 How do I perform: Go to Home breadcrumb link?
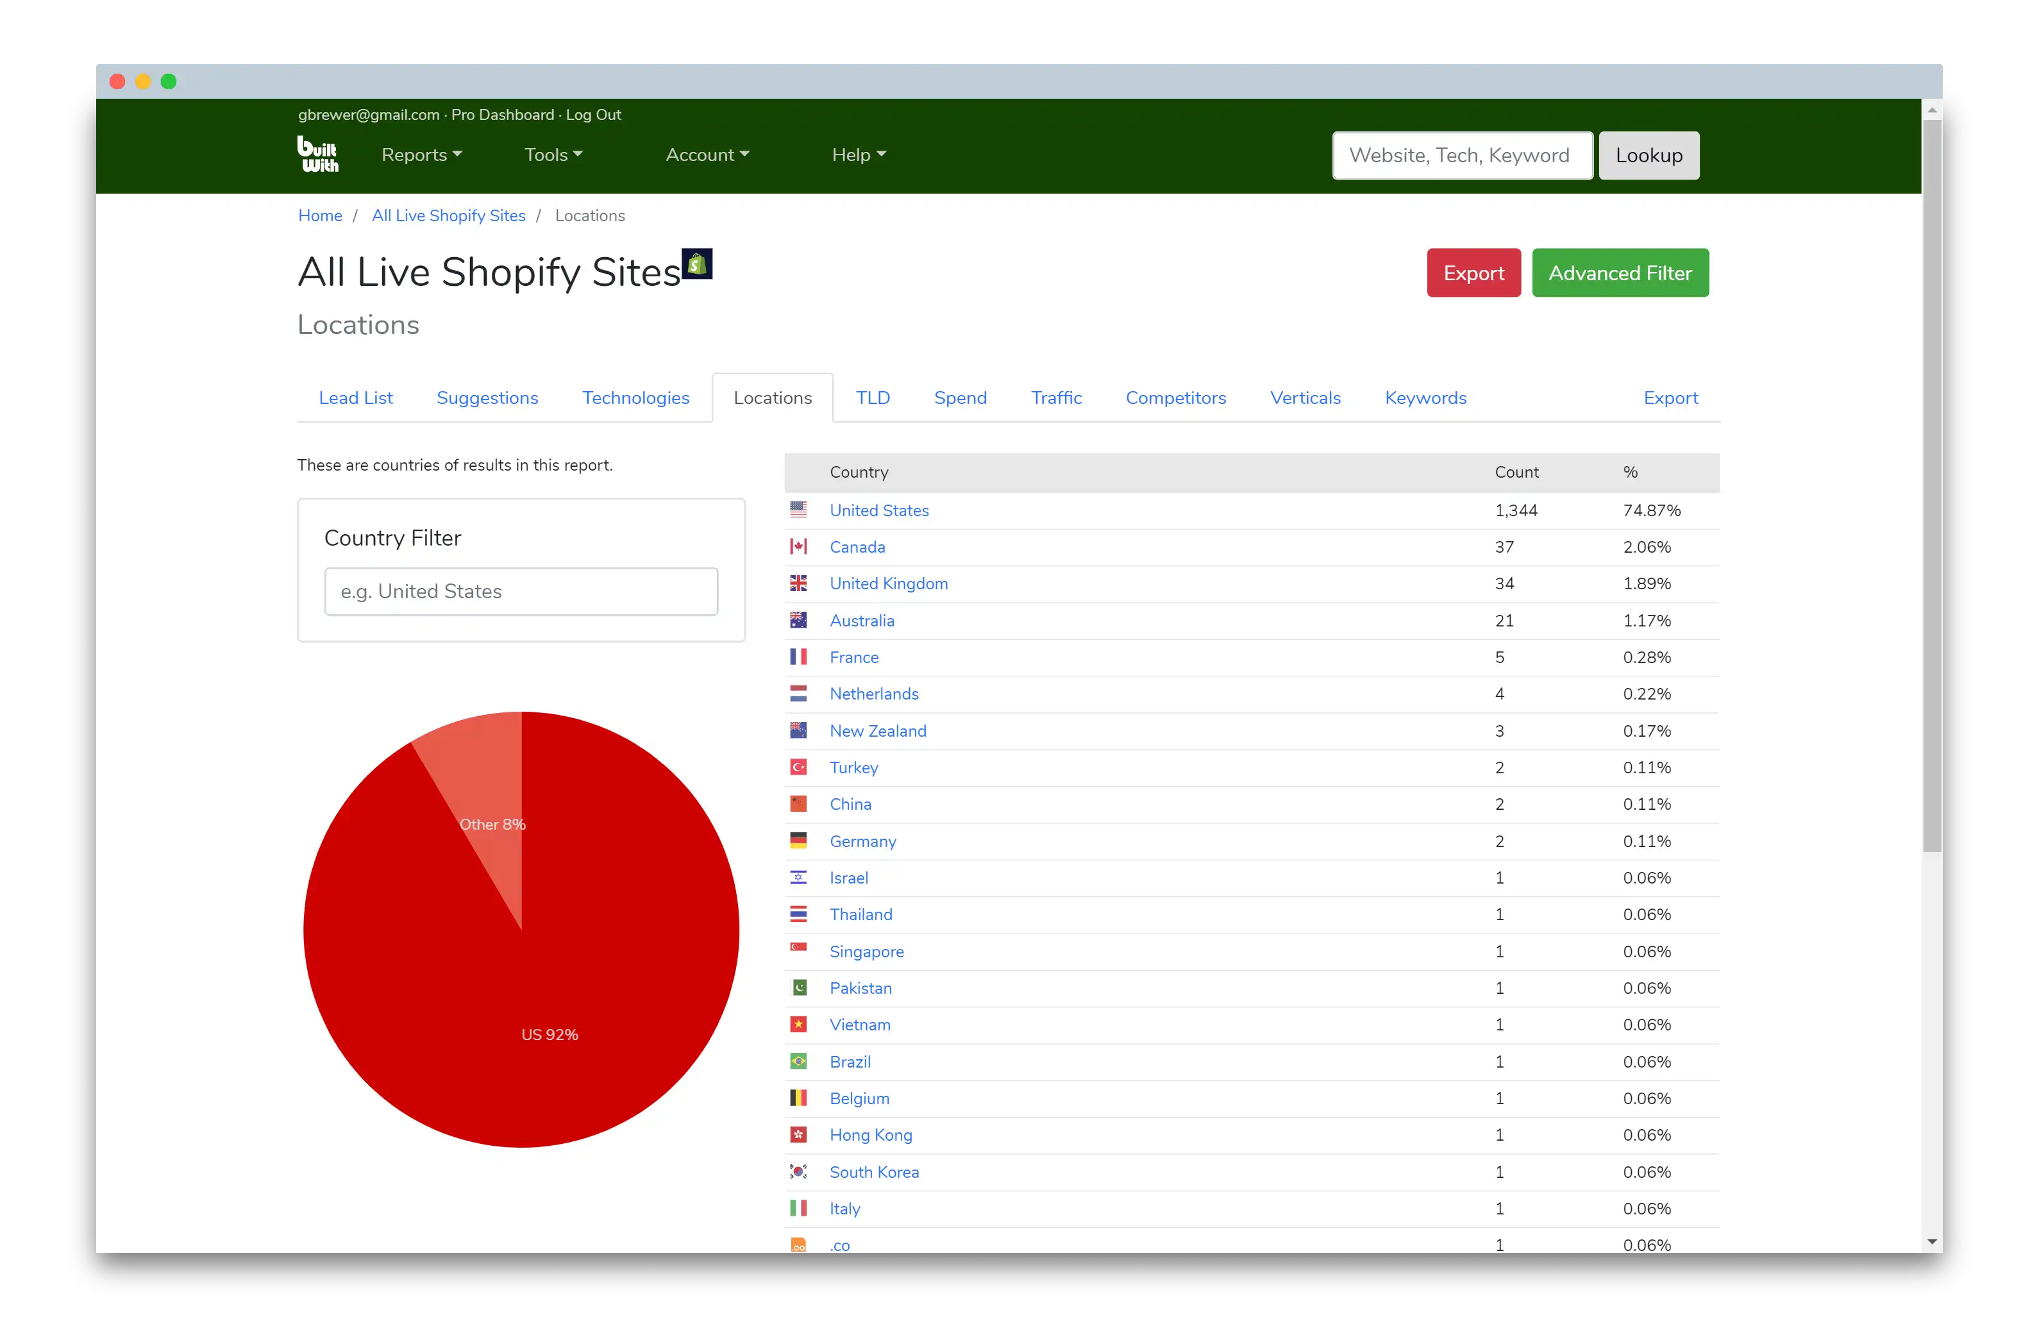[x=320, y=215]
